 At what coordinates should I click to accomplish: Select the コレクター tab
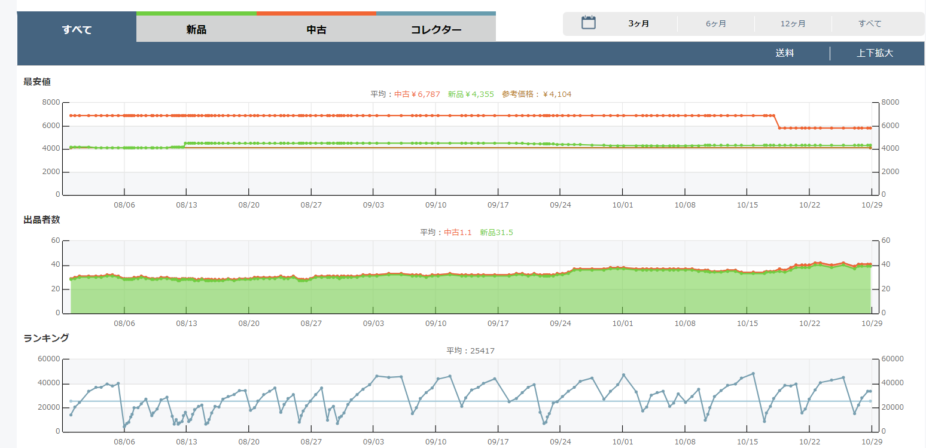[436, 29]
